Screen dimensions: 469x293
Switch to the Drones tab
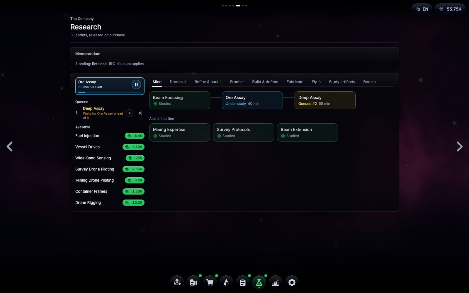[x=178, y=82]
